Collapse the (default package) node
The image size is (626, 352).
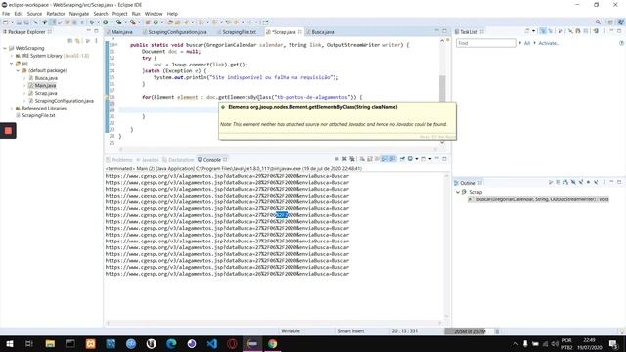(18, 70)
